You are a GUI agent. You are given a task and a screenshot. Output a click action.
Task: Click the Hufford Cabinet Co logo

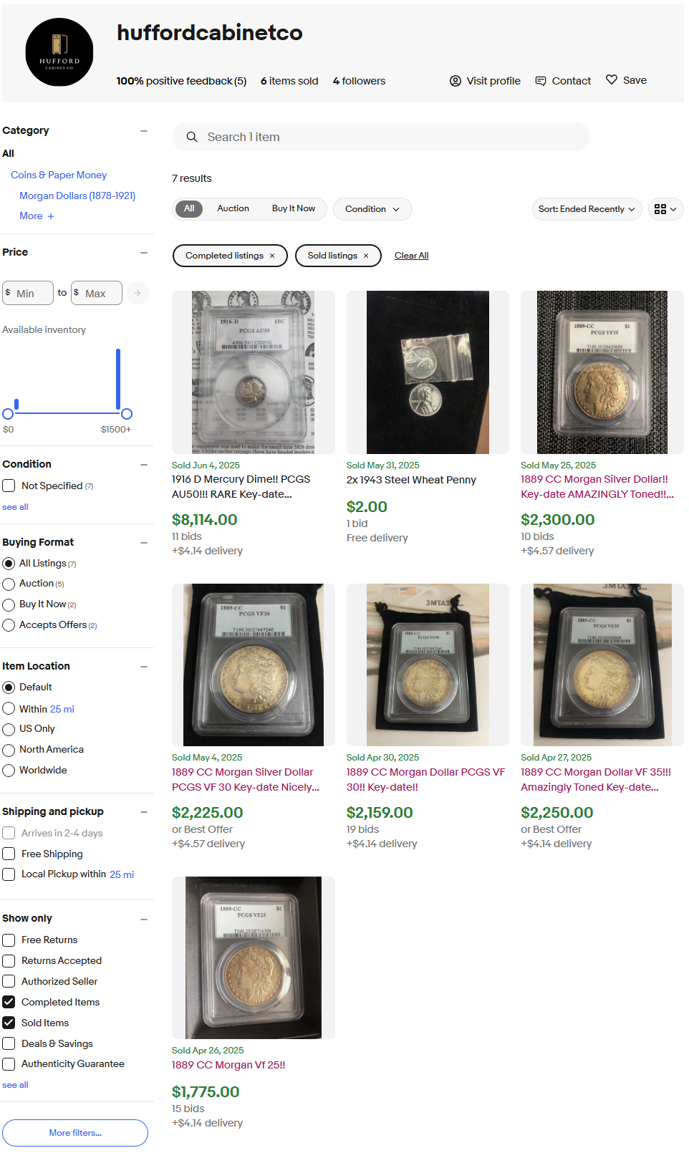tap(59, 52)
